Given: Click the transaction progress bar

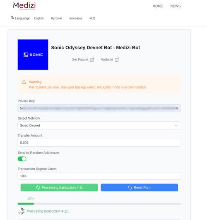Looking at the screenshot, I should coord(99,204).
